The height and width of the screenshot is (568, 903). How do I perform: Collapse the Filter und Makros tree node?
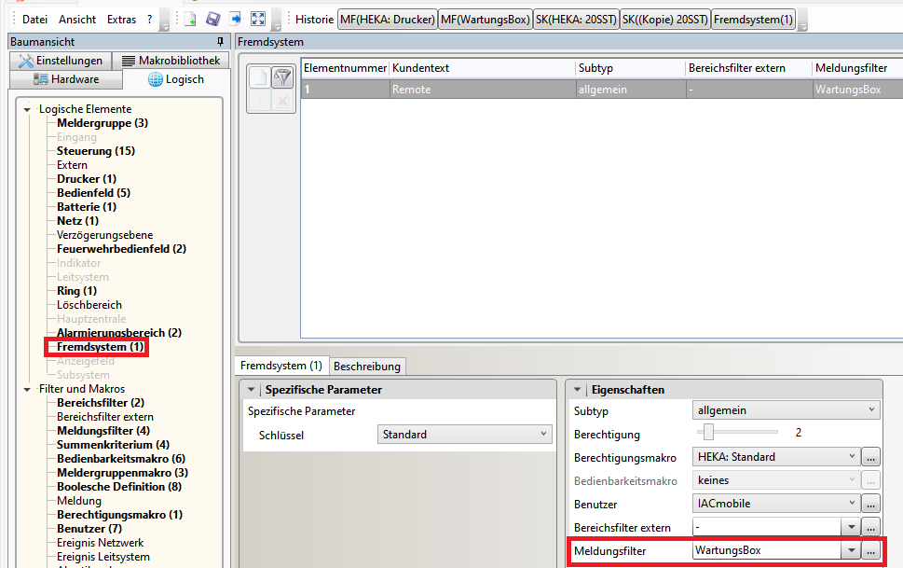(26, 389)
